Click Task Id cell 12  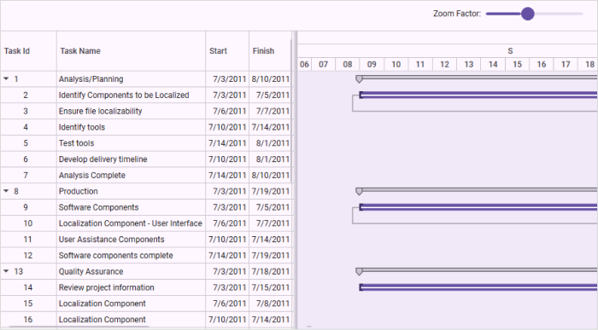[x=28, y=256]
